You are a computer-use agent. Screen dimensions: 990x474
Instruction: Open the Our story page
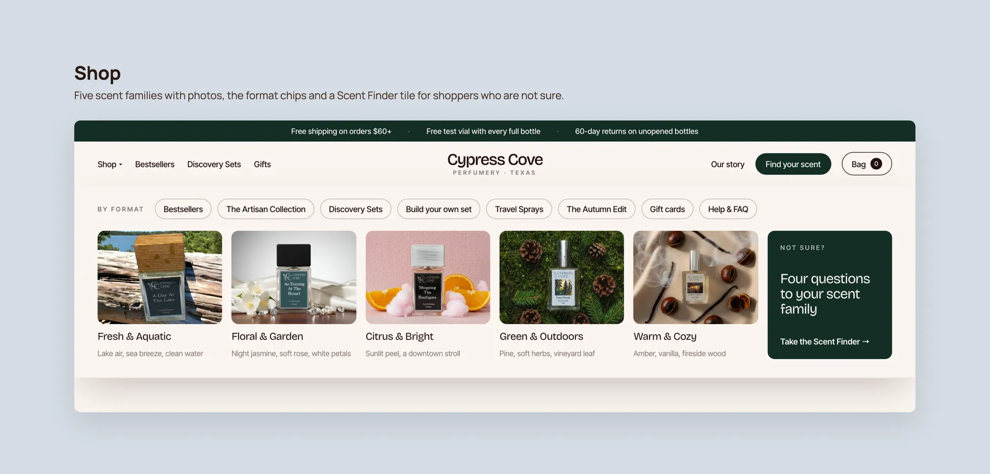(727, 164)
